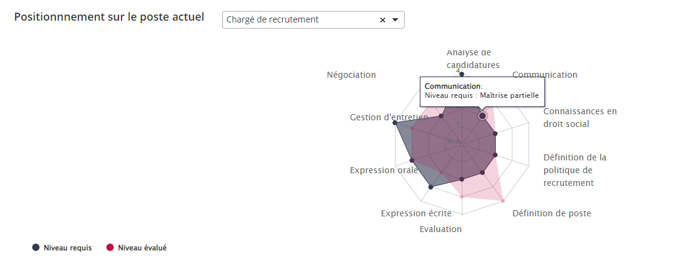Click the Evaluation evaluated-level pink point
This screenshot has height=257, width=675.
(462, 197)
